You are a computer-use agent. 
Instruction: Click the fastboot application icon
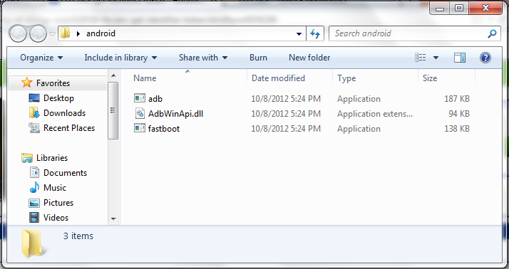pos(140,128)
